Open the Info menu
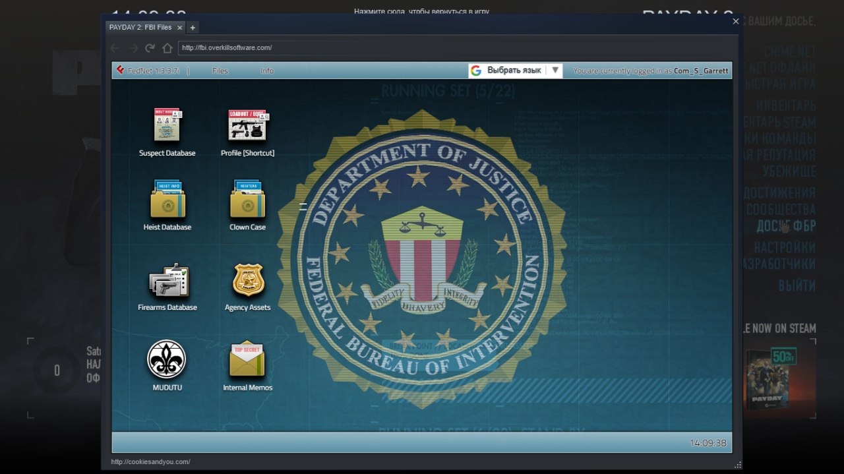This screenshot has width=844, height=474. 267,71
